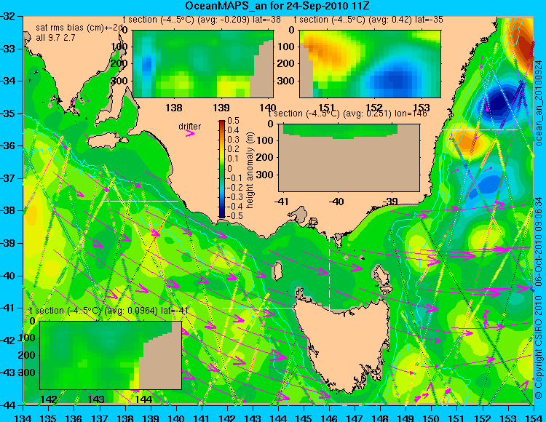This screenshot has width=546, height=422.
Task: Click the 0.3 tick on the color bar
Action: point(233,140)
